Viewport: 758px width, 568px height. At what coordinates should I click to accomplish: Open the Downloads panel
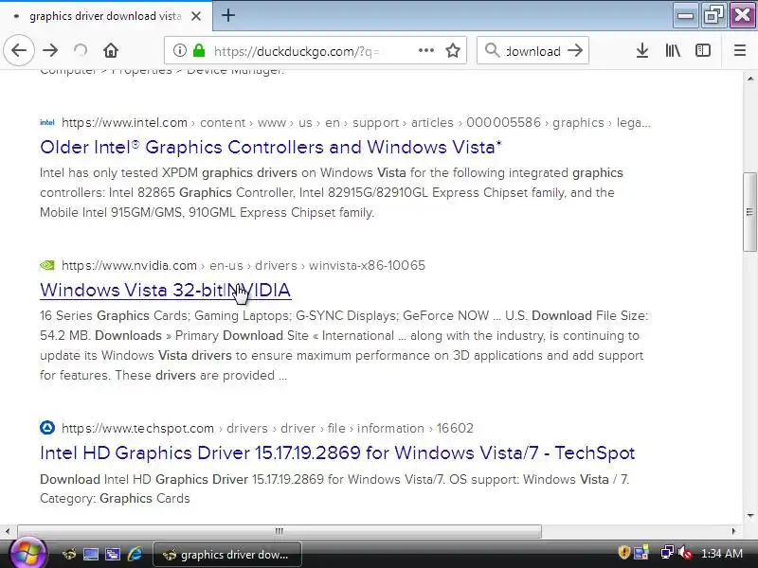coord(642,50)
